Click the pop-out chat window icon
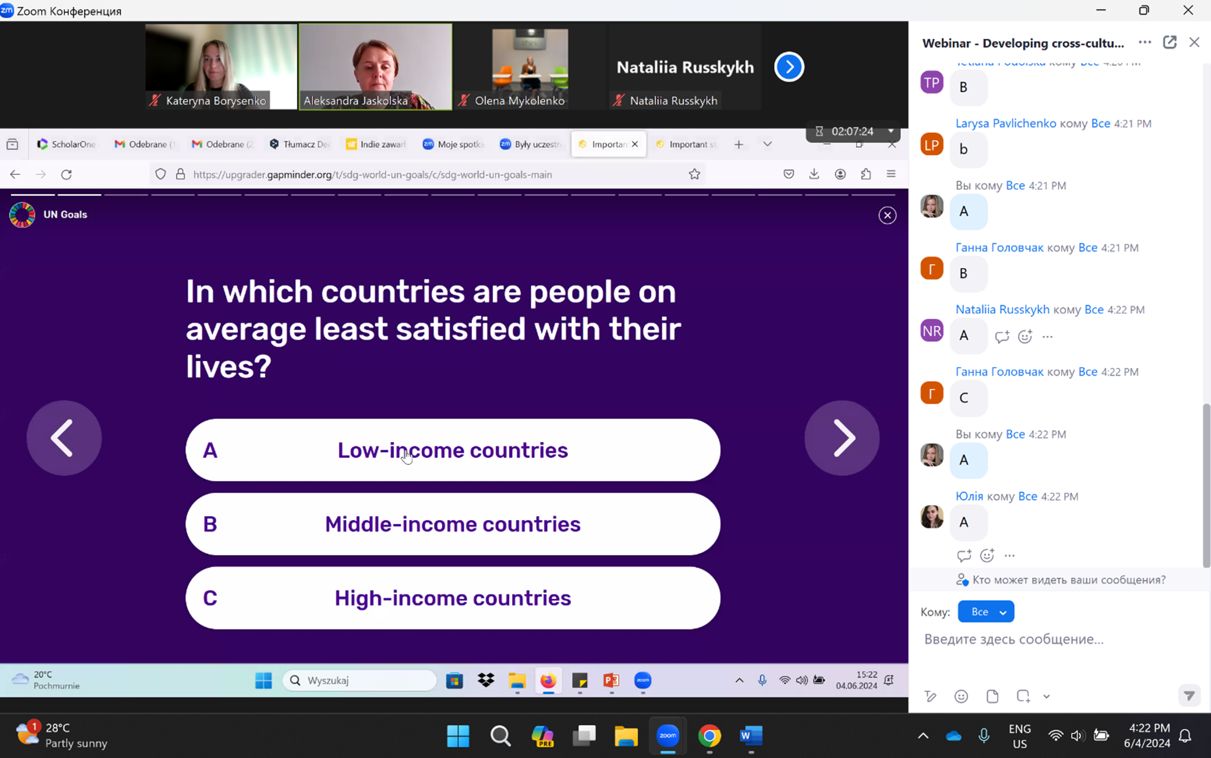Image resolution: width=1211 pixels, height=758 pixels. click(1169, 43)
